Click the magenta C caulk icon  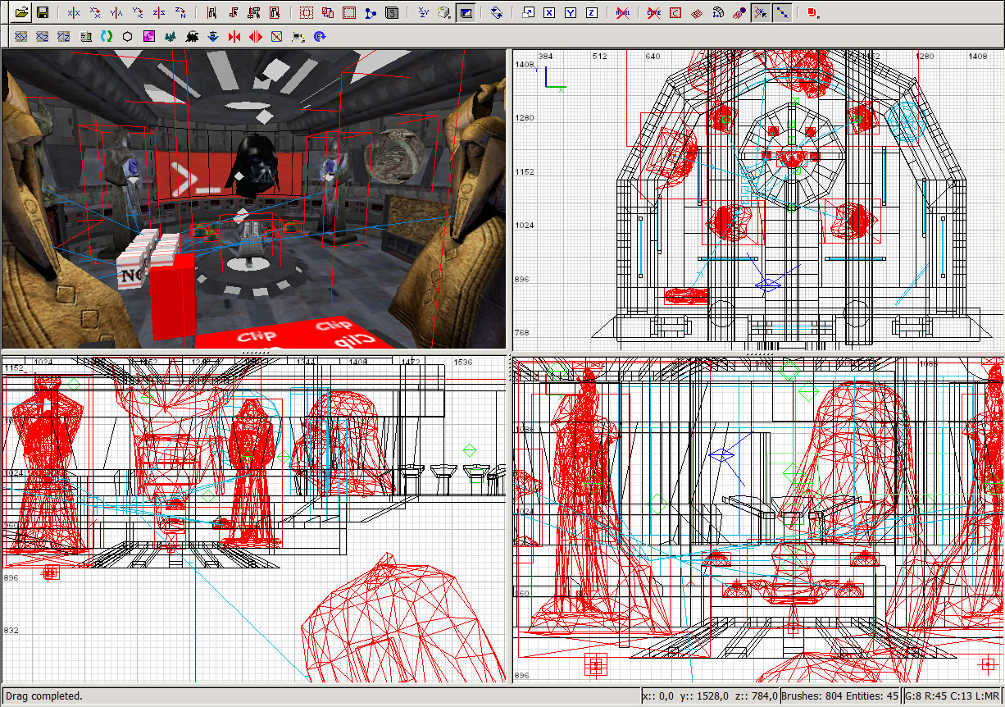[149, 36]
